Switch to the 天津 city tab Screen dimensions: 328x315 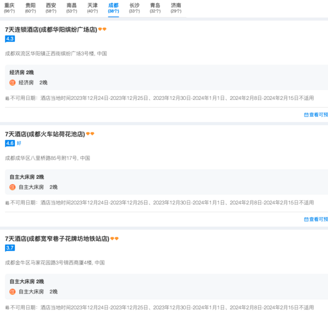pyautogui.click(x=92, y=8)
